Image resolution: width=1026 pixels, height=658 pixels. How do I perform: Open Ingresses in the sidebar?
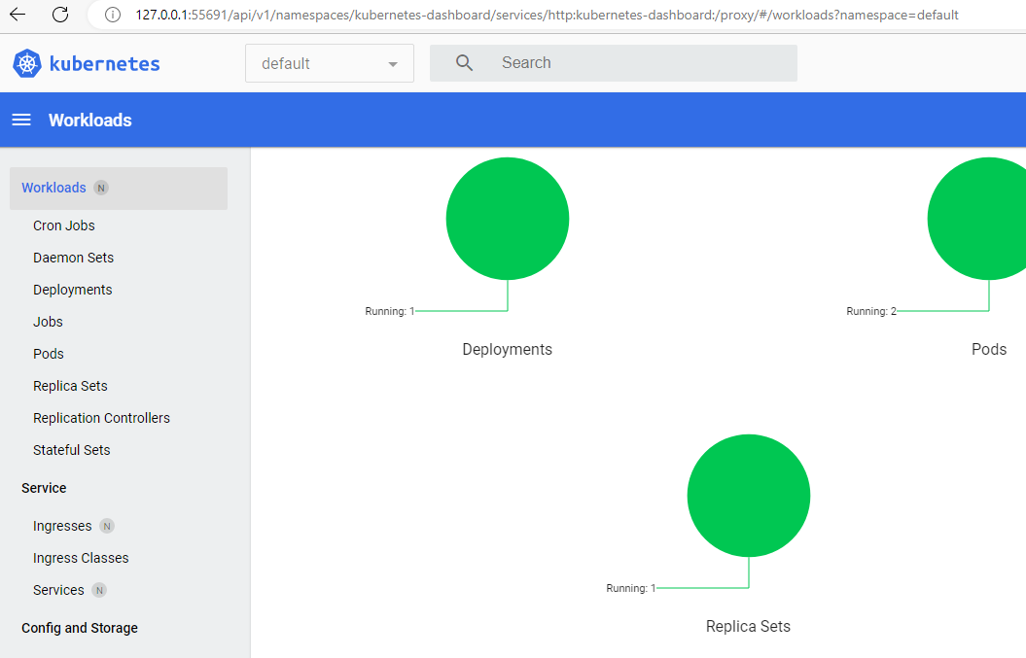point(62,526)
